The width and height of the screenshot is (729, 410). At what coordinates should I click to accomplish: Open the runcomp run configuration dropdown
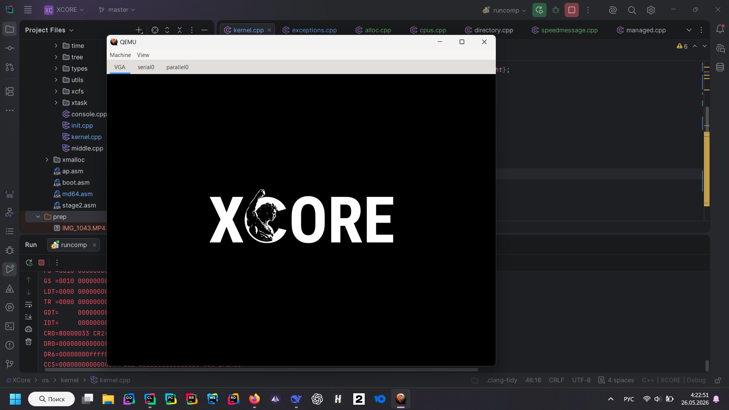[504, 10]
